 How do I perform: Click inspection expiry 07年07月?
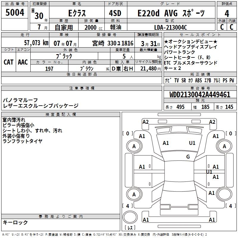coord(65,43)
